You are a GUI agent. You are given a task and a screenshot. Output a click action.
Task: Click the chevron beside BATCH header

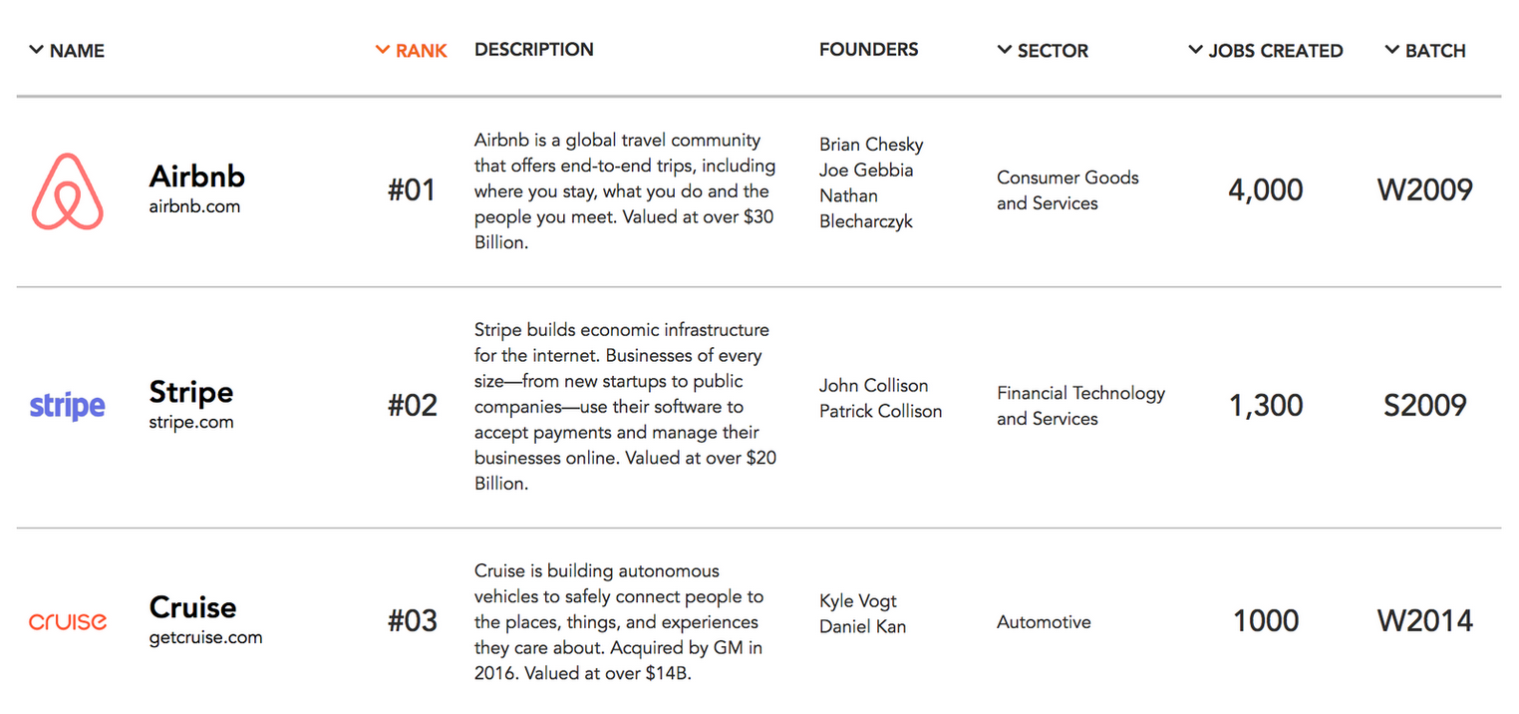coord(1392,49)
